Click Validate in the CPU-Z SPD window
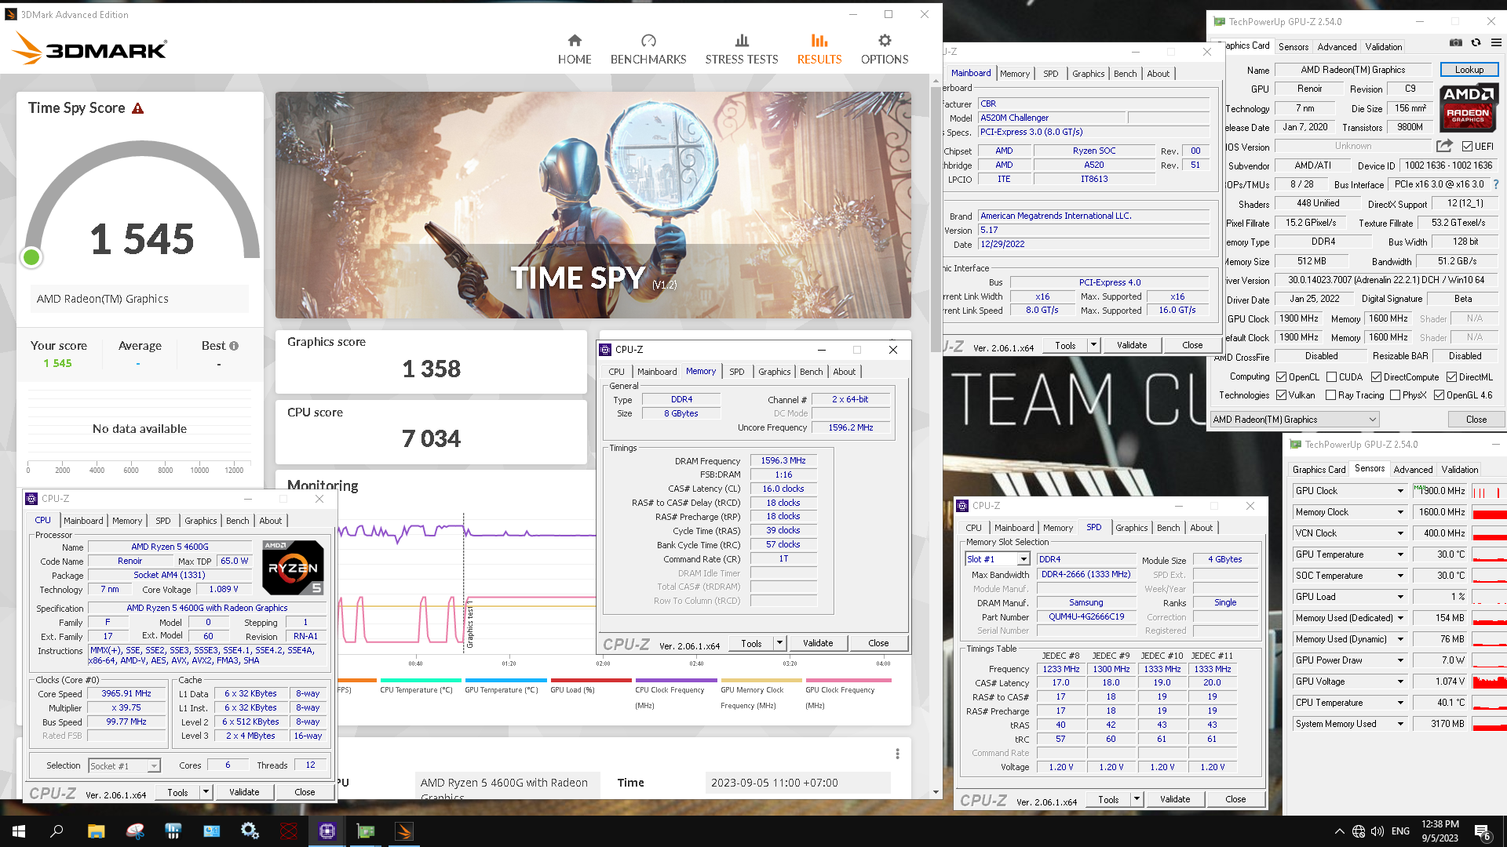The height and width of the screenshot is (847, 1507). pos(1174,799)
